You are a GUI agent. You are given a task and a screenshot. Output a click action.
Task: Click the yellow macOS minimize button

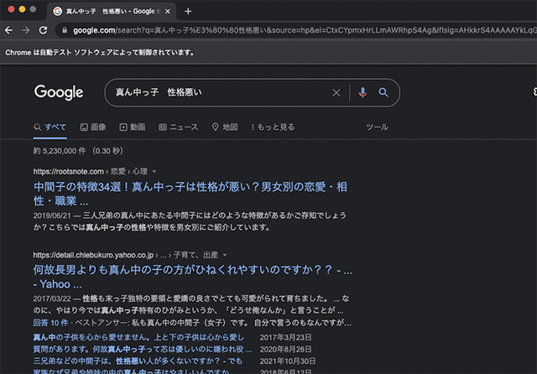click(23, 9)
